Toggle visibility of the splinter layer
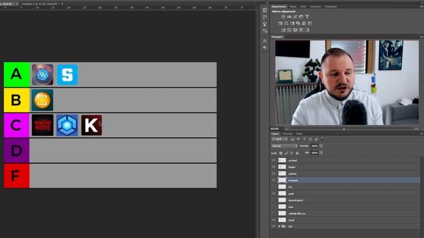424x238 pixels. 274,173
